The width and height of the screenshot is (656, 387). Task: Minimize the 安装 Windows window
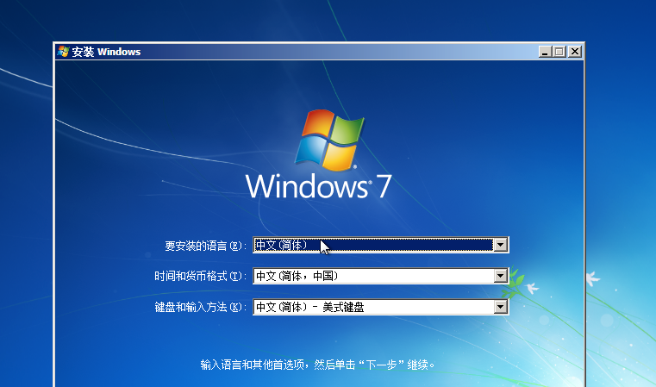(x=545, y=52)
